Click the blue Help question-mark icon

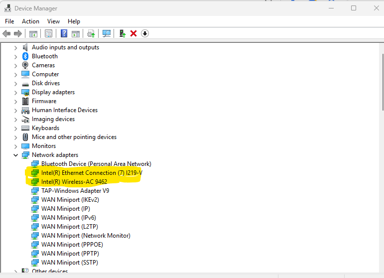[x=64, y=33]
